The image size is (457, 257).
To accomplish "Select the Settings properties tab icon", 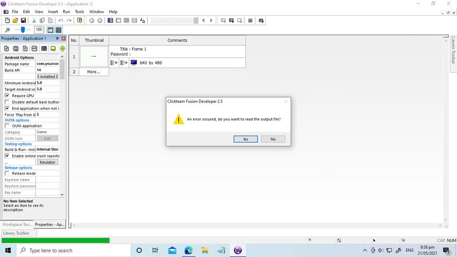I will click(7, 49).
